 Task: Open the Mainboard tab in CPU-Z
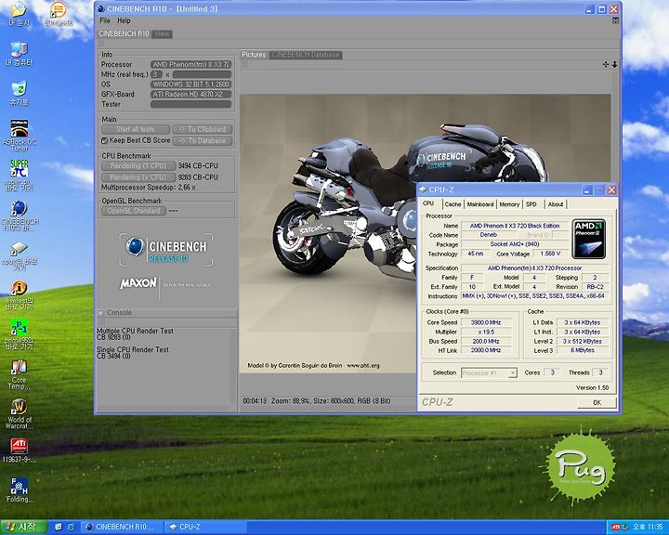point(480,204)
